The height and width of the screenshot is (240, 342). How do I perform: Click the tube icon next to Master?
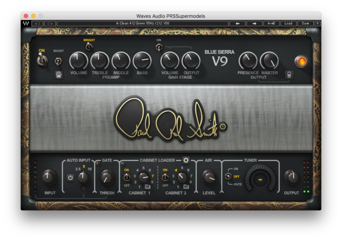[x=289, y=74]
